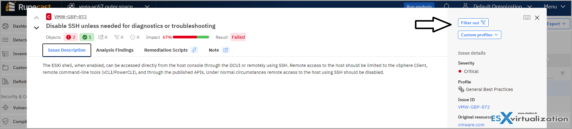Expand the Custom profiles dropdown
Screen dimensions: 572x129
[x=479, y=35]
